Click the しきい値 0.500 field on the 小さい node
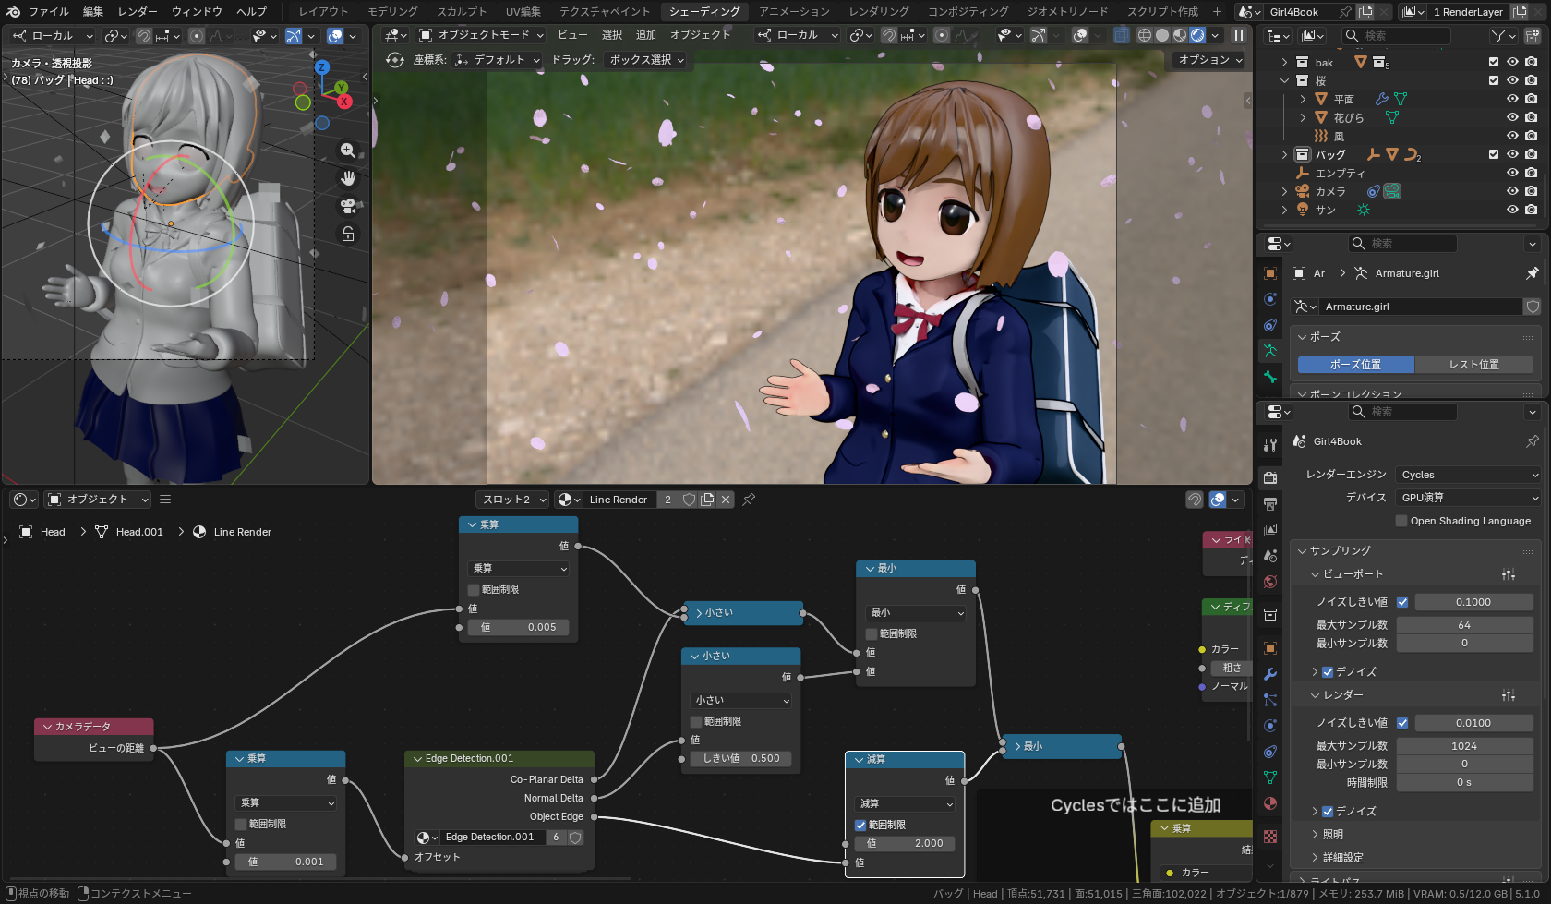 point(739,758)
